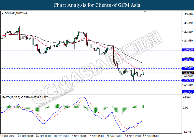194x138 pixels.
Task: Select the 109.989 price level label
Action: point(188,50)
